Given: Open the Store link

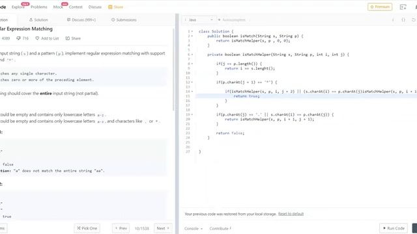Looking at the screenshot, I should point(116,7).
